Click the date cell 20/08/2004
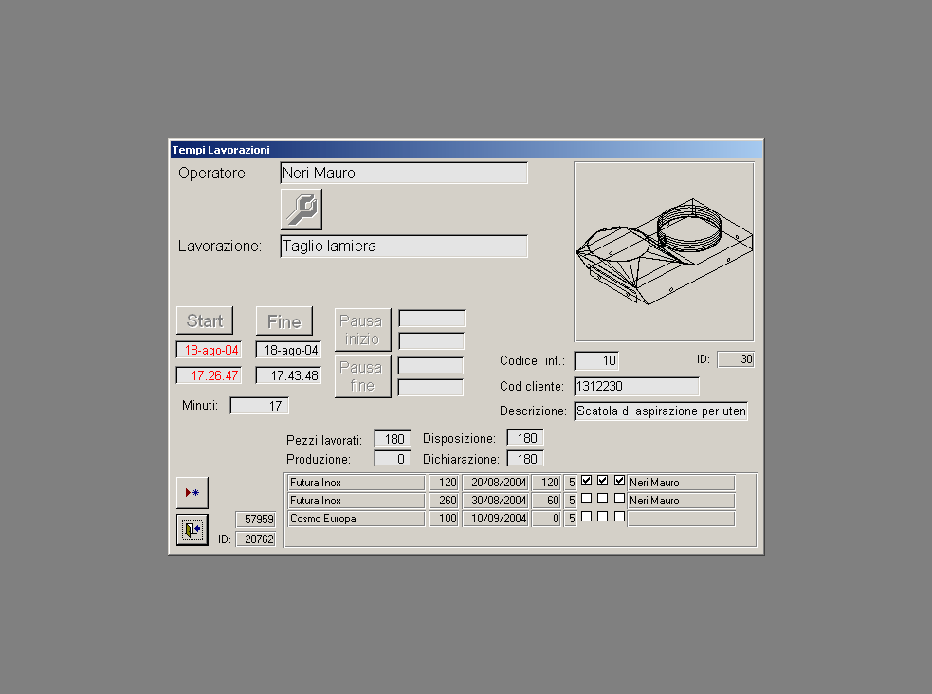The image size is (932, 694). click(496, 483)
